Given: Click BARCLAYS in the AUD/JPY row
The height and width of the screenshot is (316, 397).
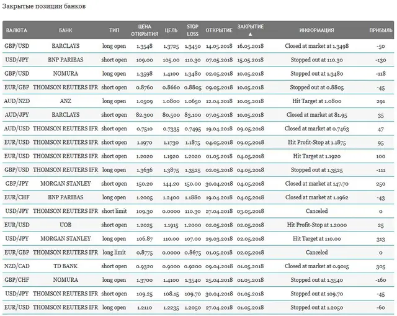Looking at the screenshot, I should 65,115.
